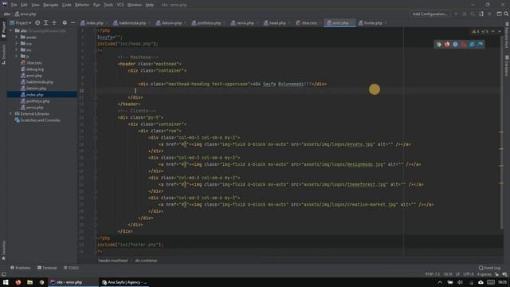Viewport: 510px width, 287px height.
Task: Click the Expand All icon in Project panel
Action: pos(46,23)
